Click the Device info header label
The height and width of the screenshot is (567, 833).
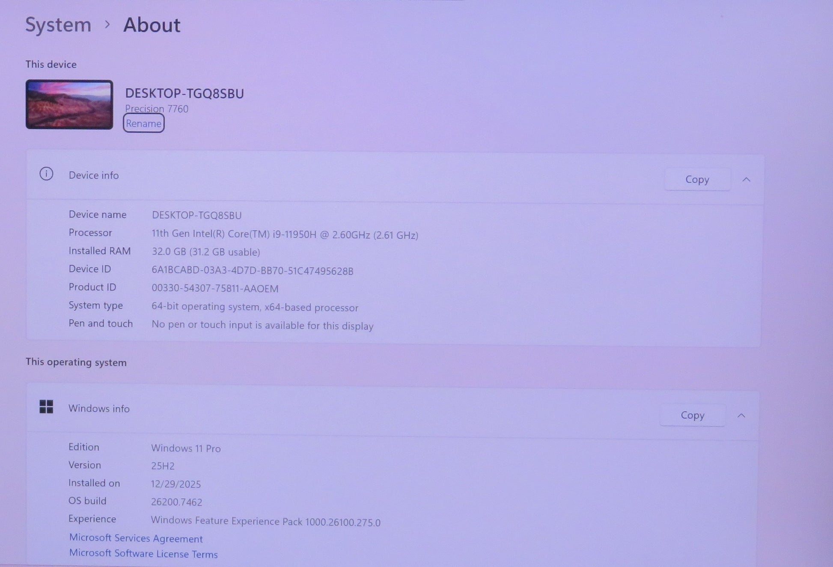click(x=94, y=175)
